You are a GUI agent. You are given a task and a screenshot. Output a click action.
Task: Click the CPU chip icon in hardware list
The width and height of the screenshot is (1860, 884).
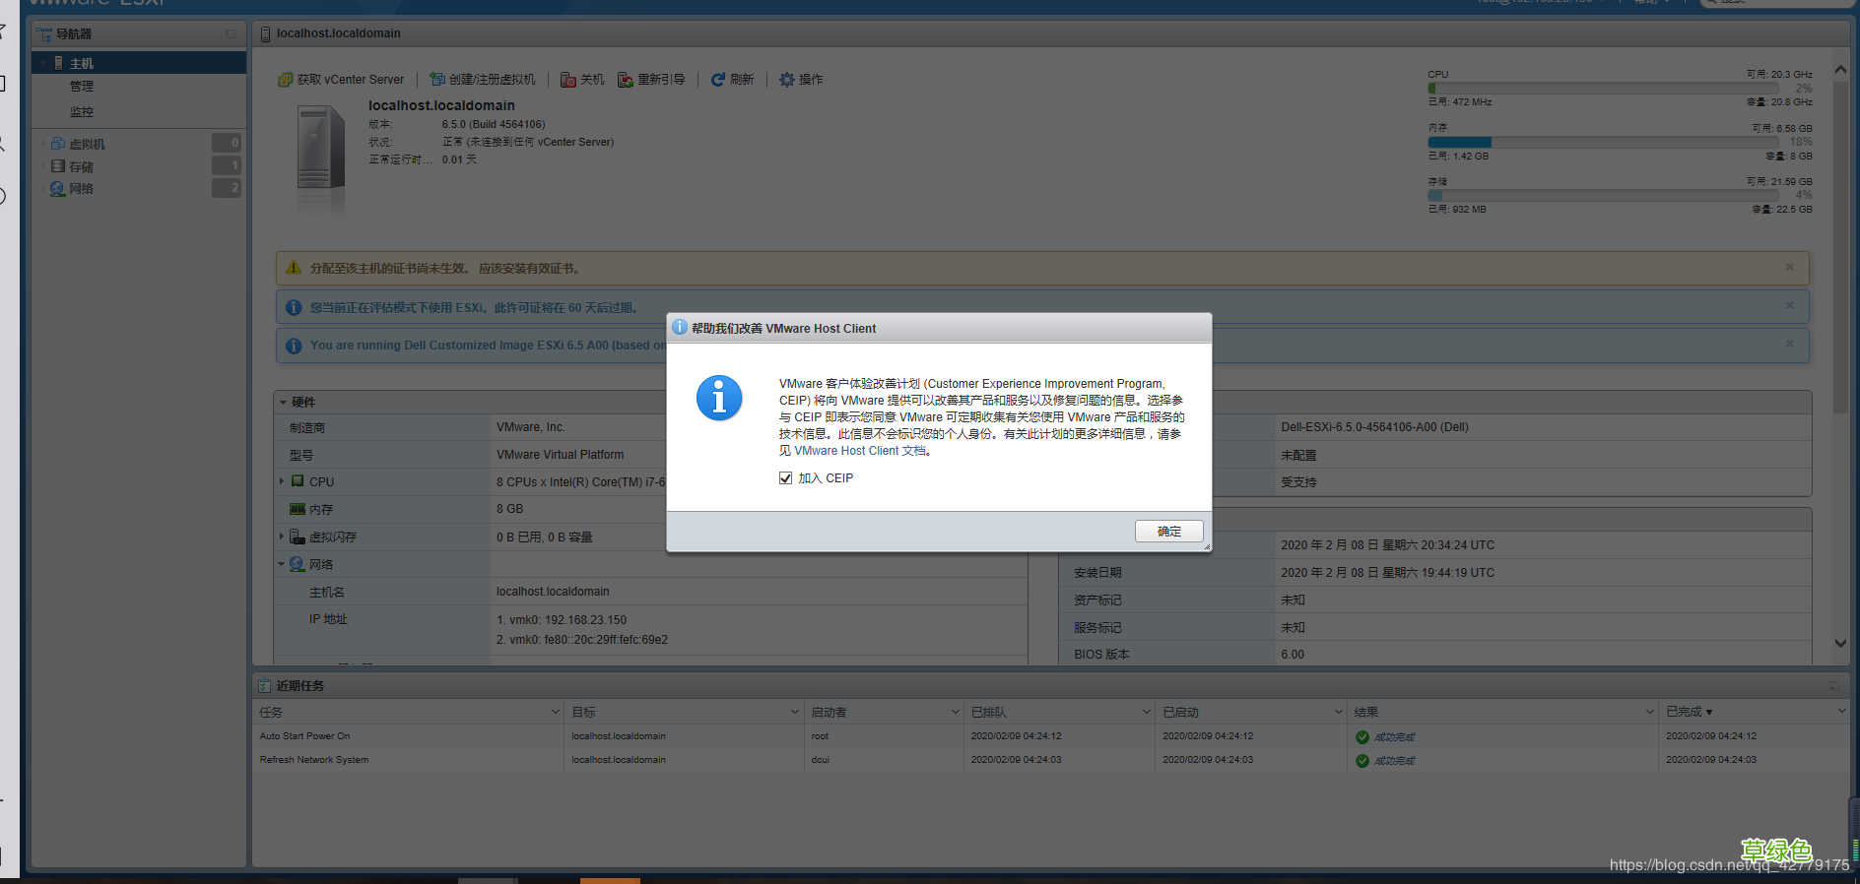point(298,481)
